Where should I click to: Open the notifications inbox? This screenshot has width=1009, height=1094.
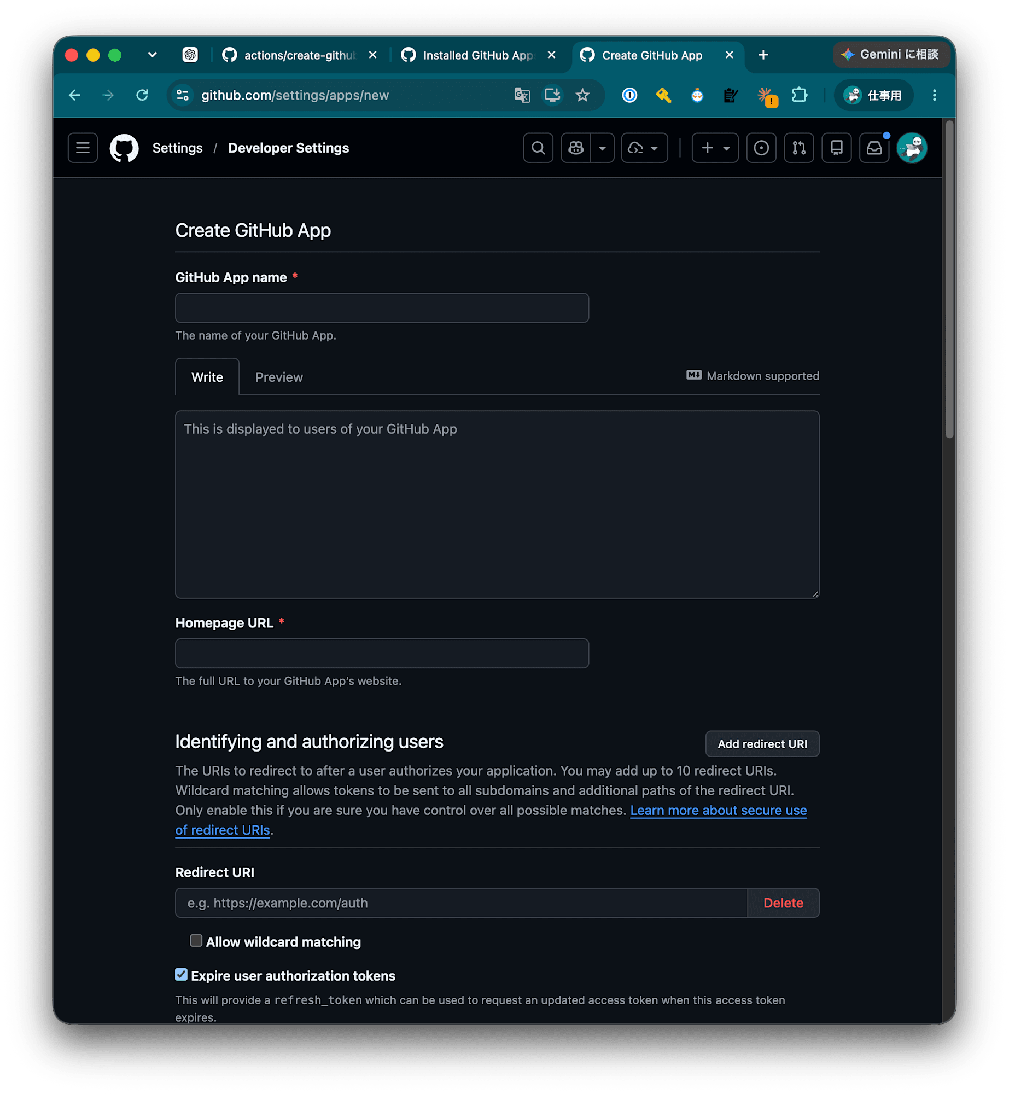873,148
